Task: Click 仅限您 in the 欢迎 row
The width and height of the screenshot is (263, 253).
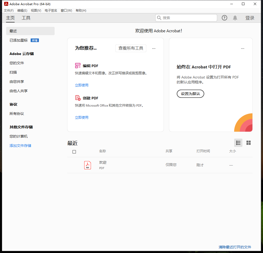Action: click(x=171, y=165)
